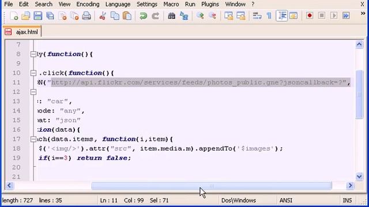The image size is (369, 207).
Task: Toggle INS insert mode in status bar
Action: 347,201
